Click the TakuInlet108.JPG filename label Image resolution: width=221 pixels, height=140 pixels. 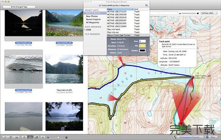point(24,90)
